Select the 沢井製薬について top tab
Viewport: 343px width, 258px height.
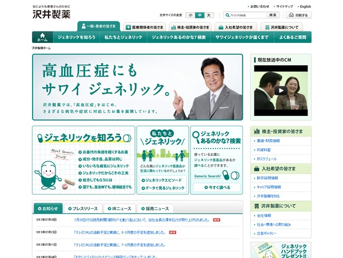click(281, 27)
